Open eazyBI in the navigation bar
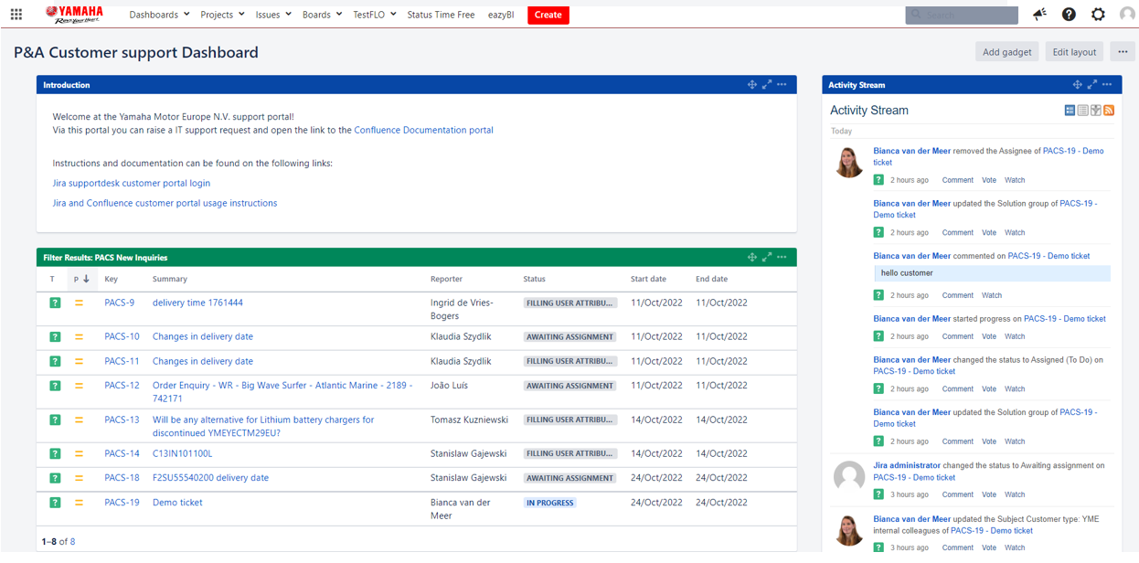The height and width of the screenshot is (563, 1139). [501, 15]
